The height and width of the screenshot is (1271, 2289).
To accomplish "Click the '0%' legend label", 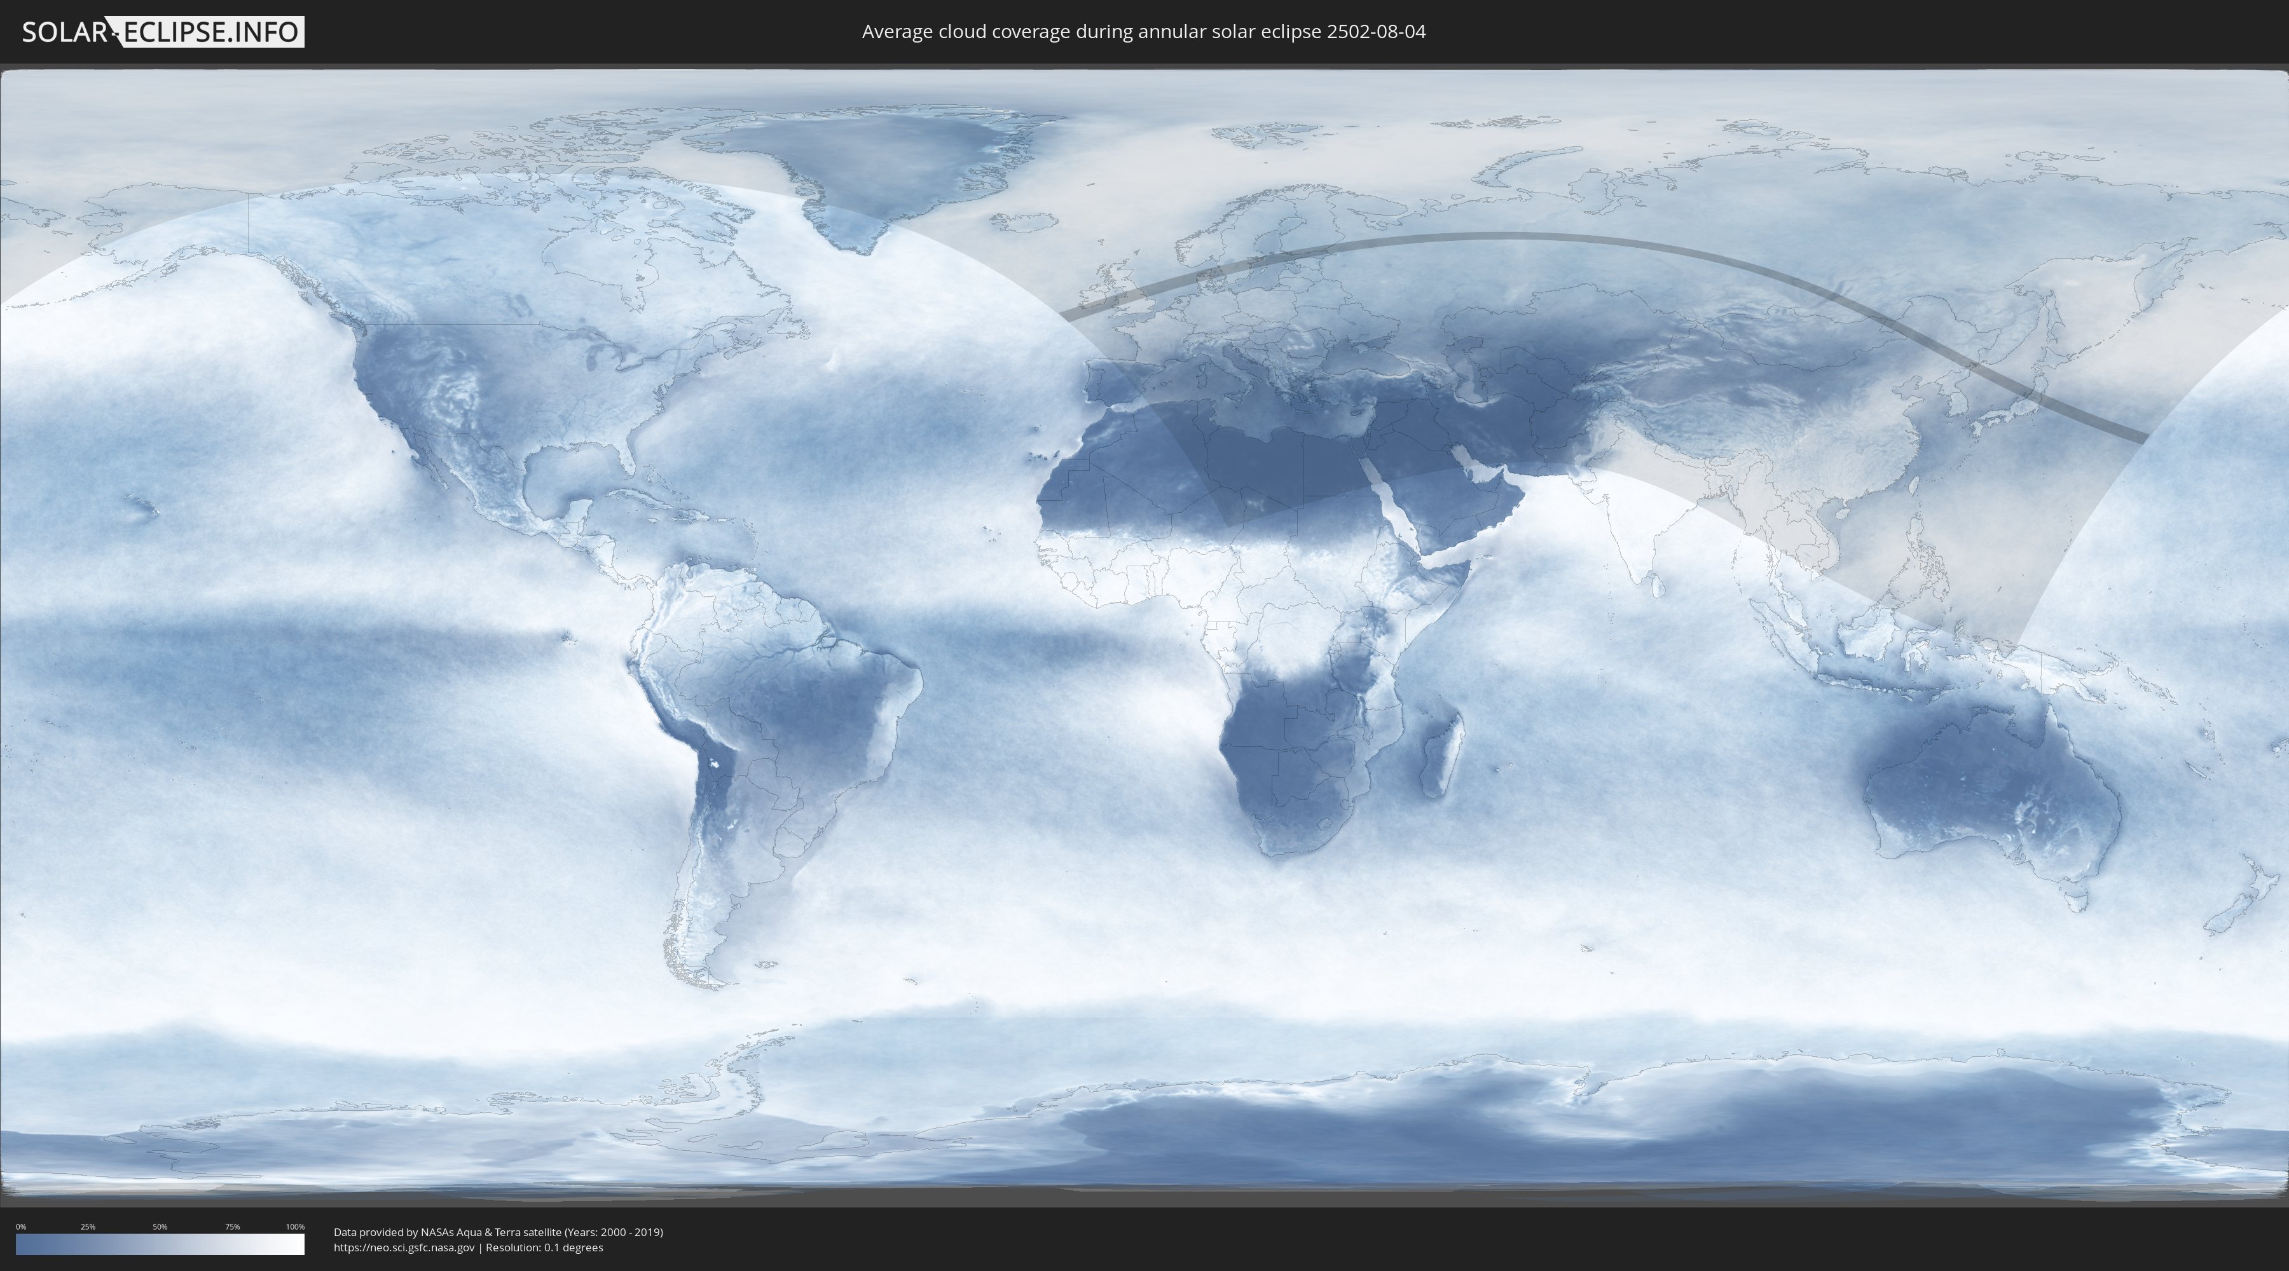I will pyautogui.click(x=20, y=1227).
